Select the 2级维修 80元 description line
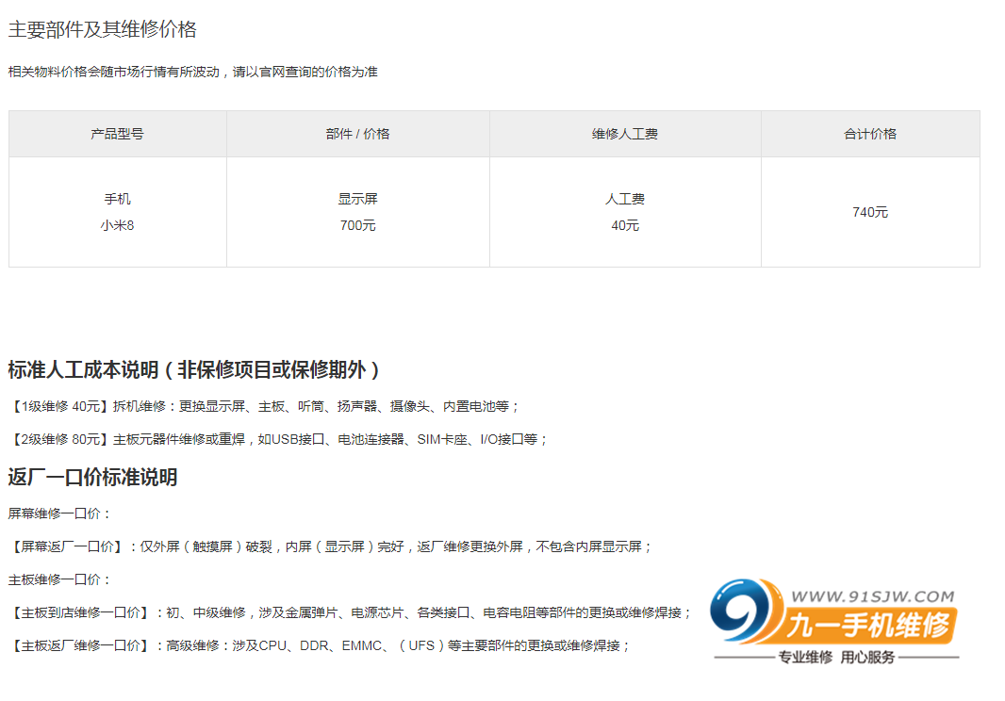This screenshot has height=701, width=1005. pyautogui.click(x=277, y=440)
